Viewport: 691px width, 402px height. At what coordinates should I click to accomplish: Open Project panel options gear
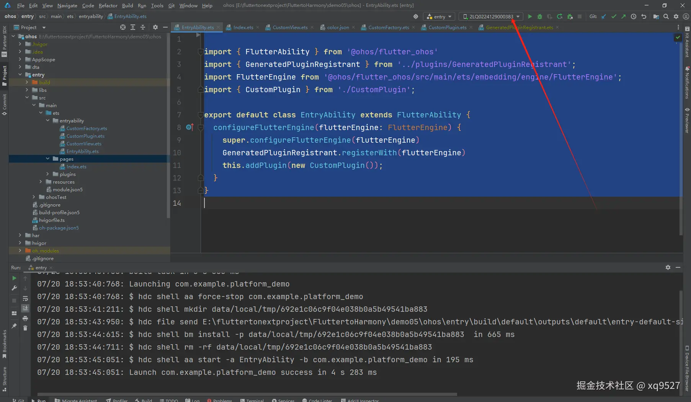pos(155,27)
